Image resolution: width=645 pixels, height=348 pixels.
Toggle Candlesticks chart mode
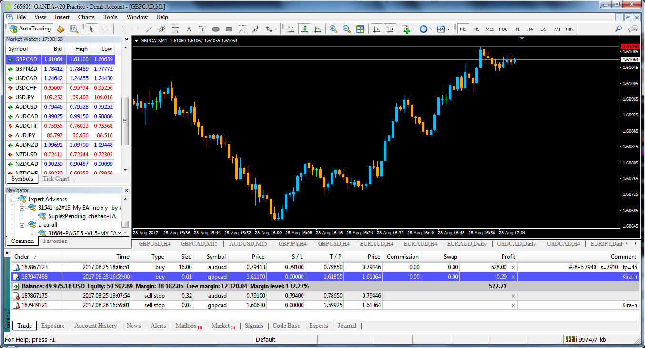(x=304, y=29)
